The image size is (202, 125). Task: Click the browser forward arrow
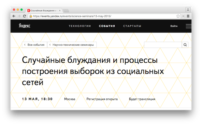pyautogui.click(x=19, y=16)
